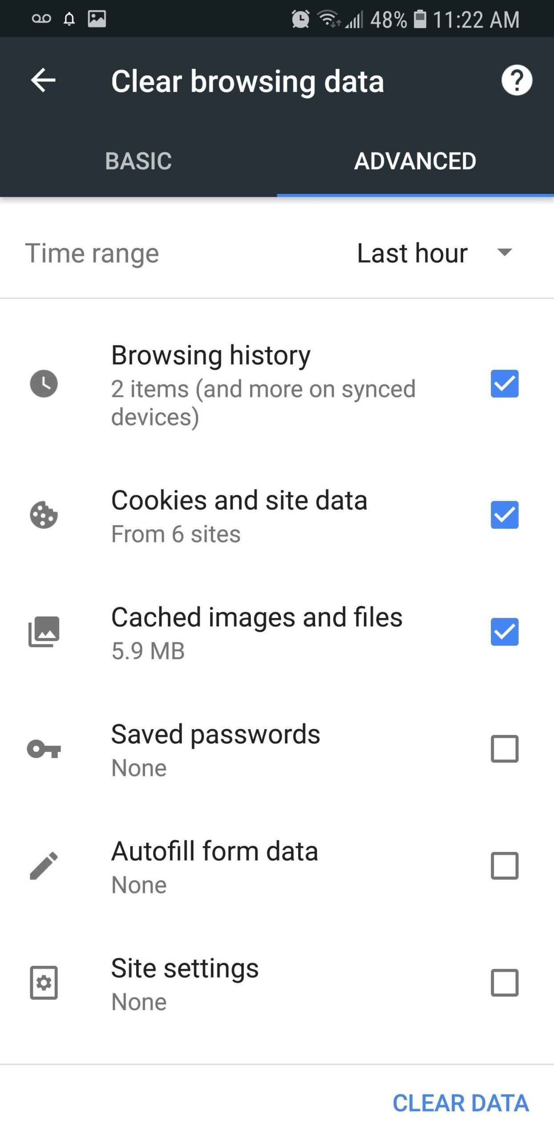Enable the Site settings checkbox
The height and width of the screenshot is (1139, 554).
[504, 983]
